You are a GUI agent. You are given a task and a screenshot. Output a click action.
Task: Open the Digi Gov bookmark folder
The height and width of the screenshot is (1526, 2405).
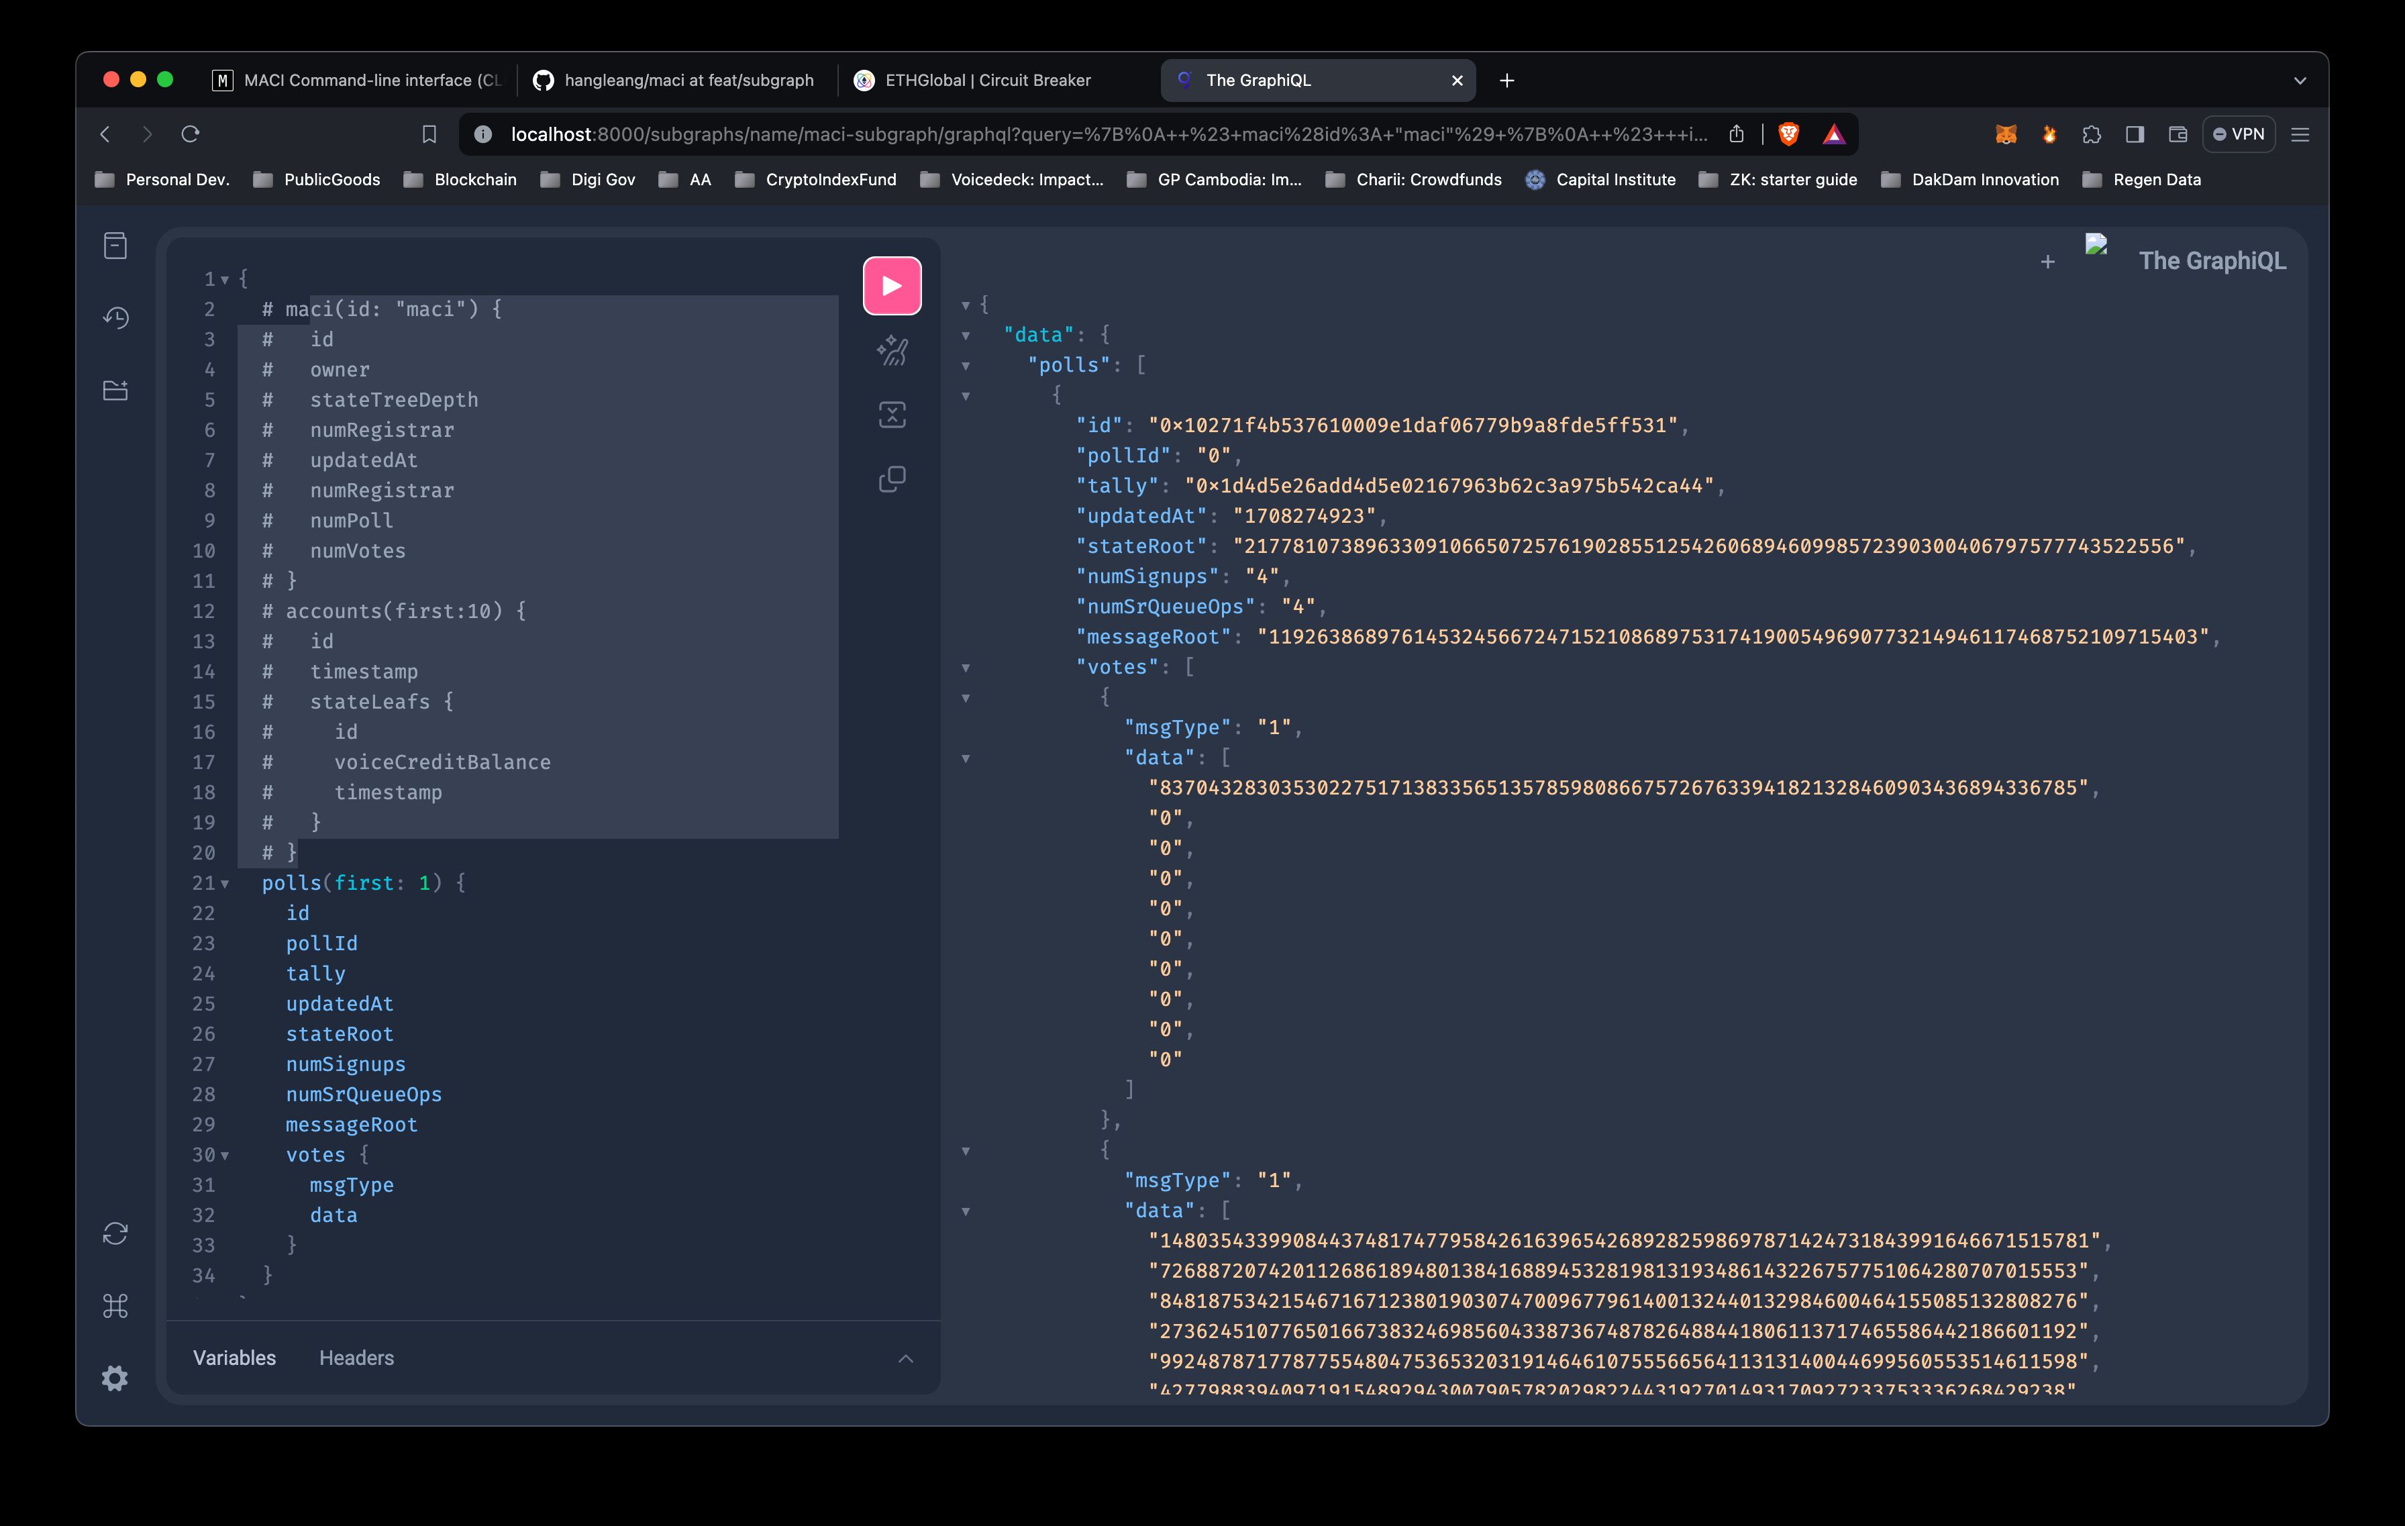(587, 180)
